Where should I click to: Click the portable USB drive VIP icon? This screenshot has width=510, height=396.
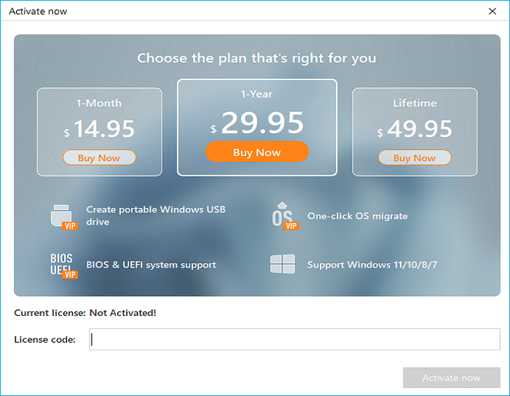64,217
